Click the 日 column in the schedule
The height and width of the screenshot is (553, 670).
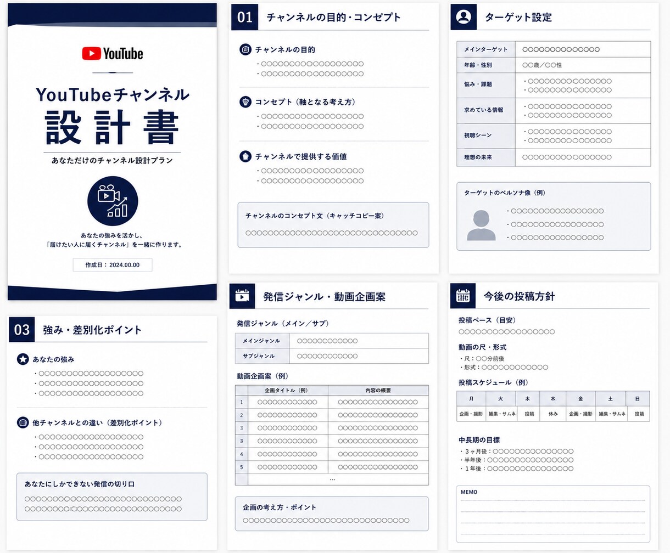638,399
